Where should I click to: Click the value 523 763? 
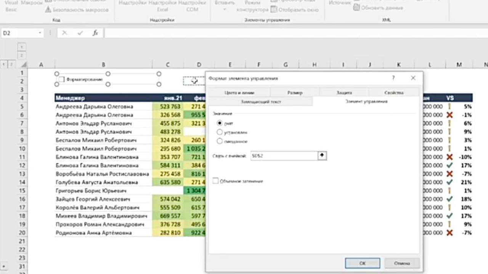pos(168,107)
